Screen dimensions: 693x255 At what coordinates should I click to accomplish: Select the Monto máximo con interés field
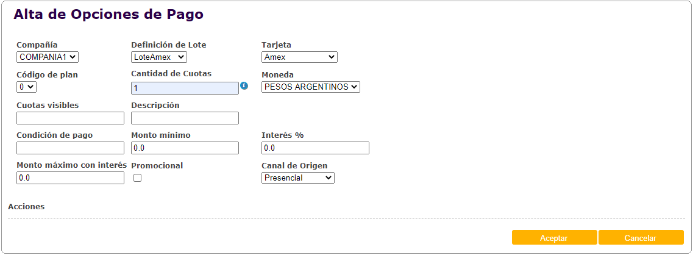coord(70,178)
